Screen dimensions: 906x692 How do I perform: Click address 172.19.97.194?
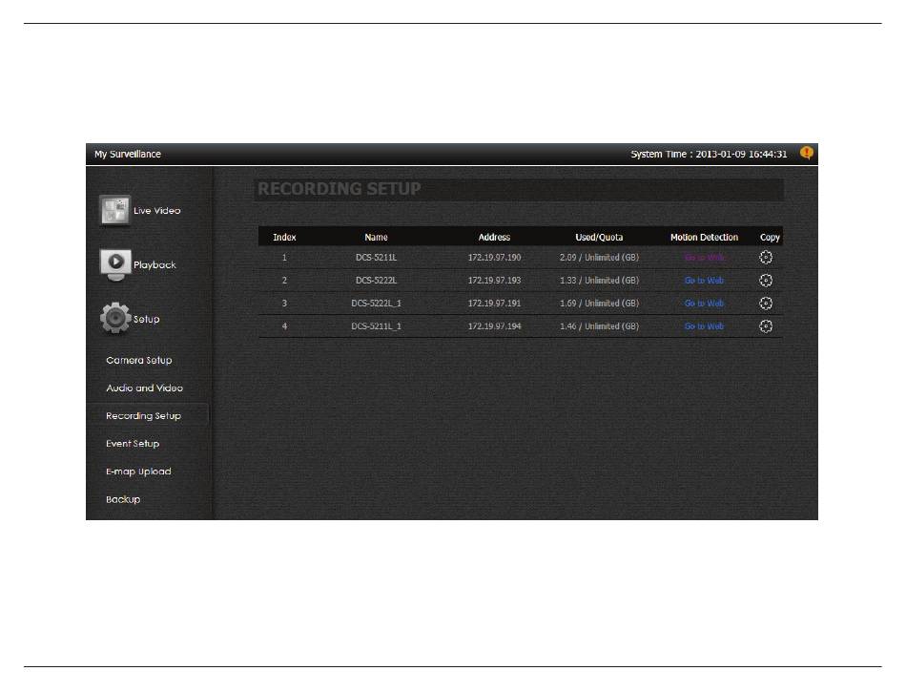coord(494,326)
